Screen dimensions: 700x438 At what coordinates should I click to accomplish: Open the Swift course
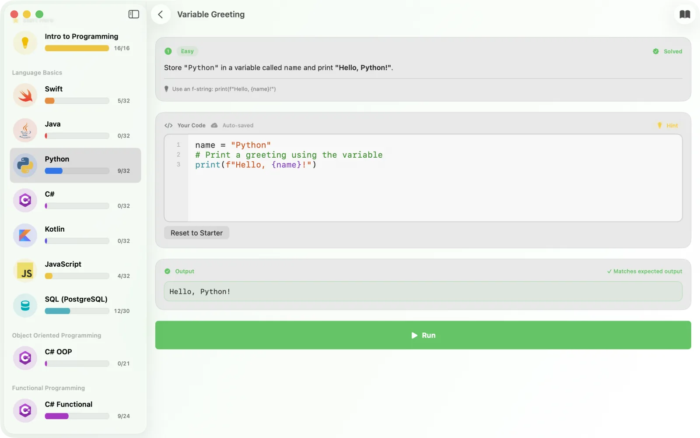point(75,95)
